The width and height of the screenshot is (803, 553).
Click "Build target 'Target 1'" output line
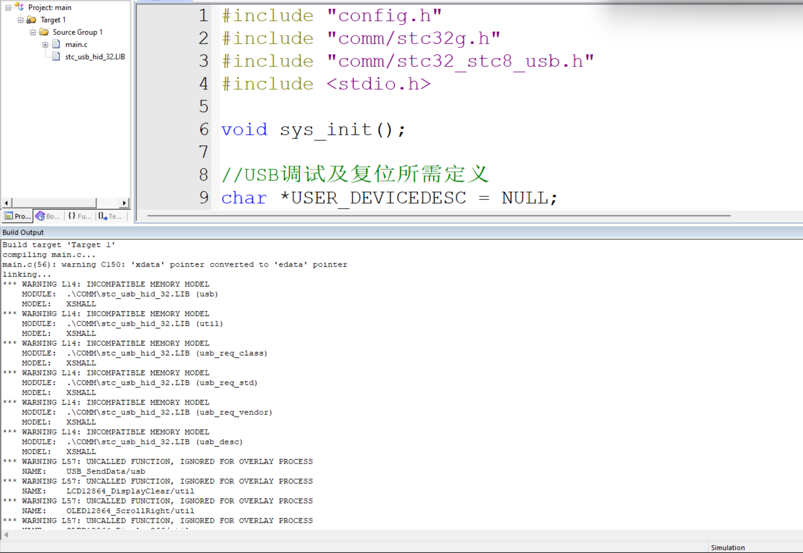59,245
